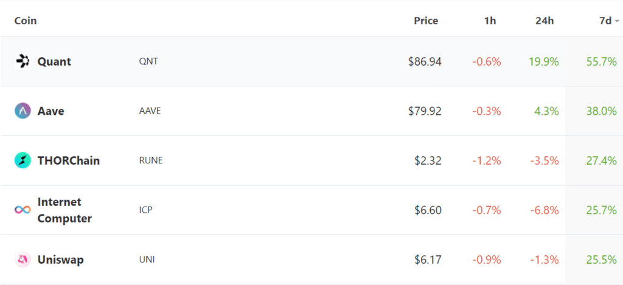623x285 pixels.
Task: Sort by the Coin column header
Action: (x=26, y=21)
